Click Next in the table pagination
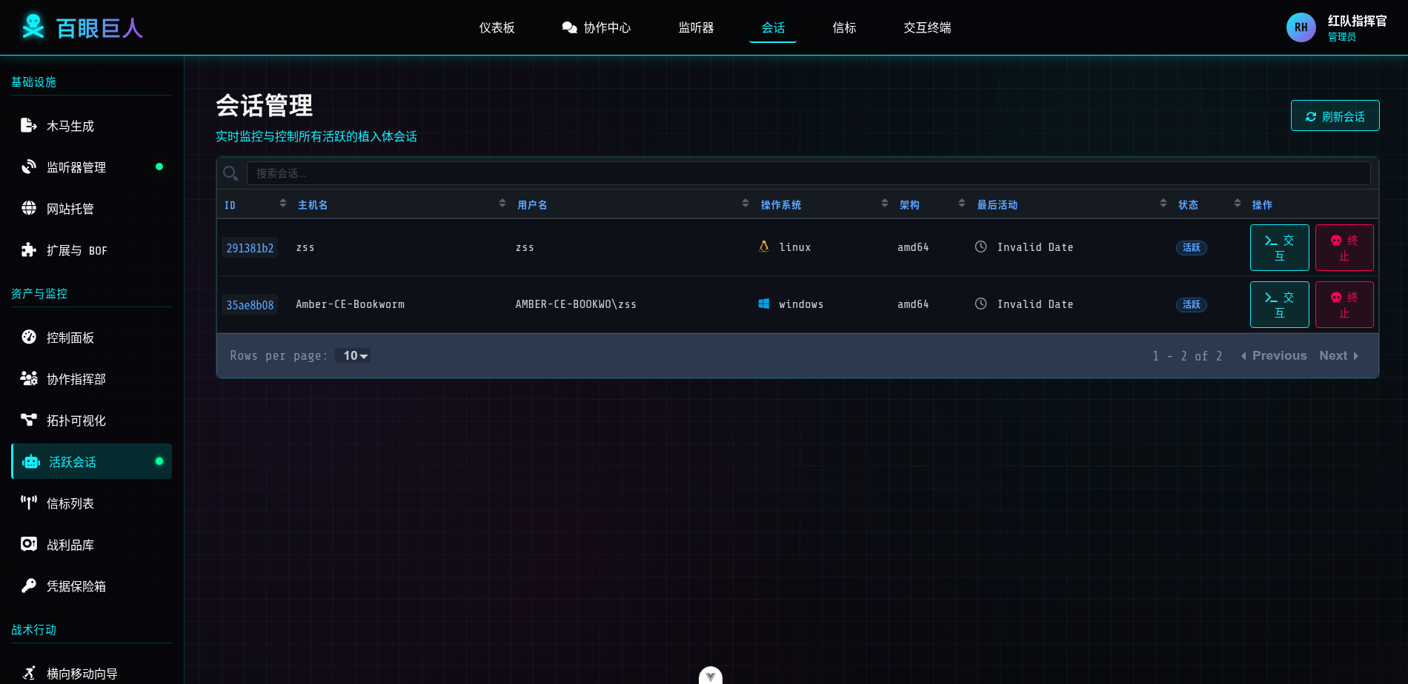This screenshot has height=684, width=1408. (x=1338, y=356)
